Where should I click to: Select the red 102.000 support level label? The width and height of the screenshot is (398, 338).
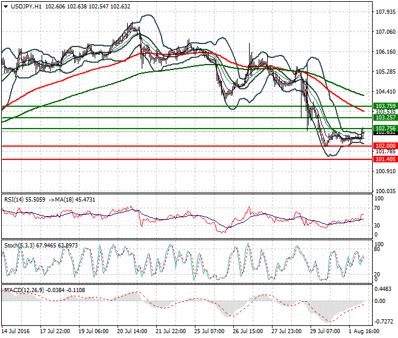(385, 146)
